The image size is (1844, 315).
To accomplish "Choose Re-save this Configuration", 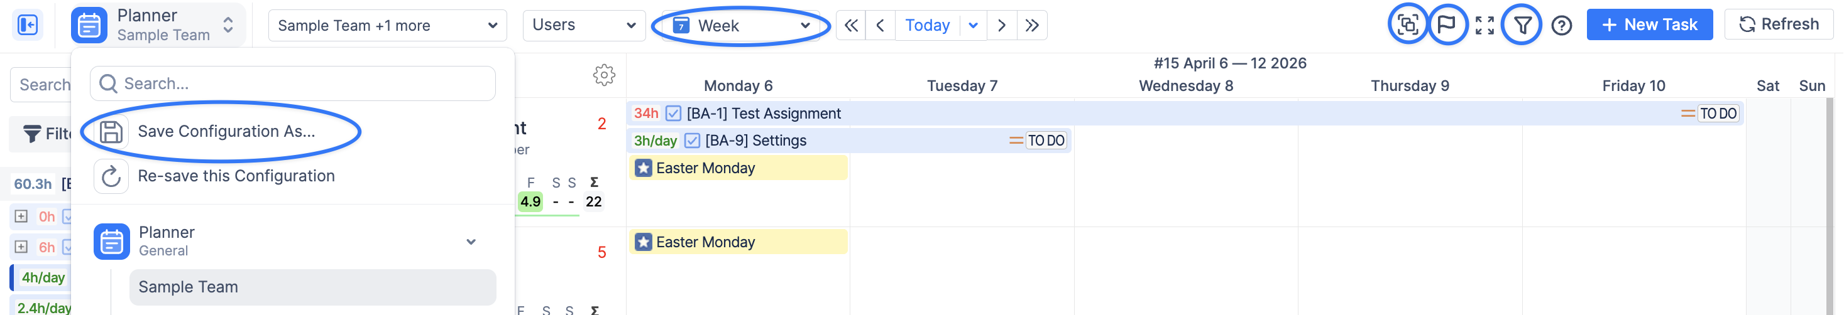I will (236, 176).
